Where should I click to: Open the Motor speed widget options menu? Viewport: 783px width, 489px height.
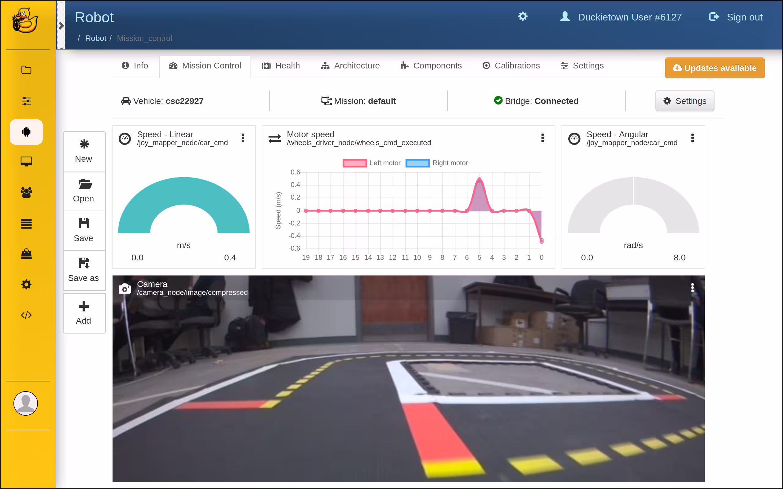pyautogui.click(x=543, y=138)
